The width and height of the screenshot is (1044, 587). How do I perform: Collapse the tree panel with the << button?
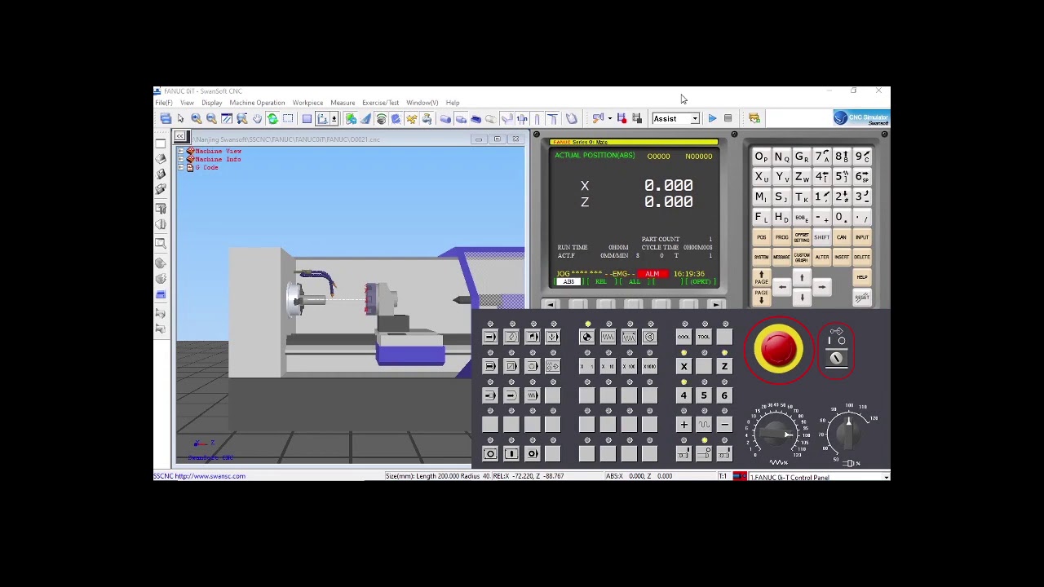[181, 137]
